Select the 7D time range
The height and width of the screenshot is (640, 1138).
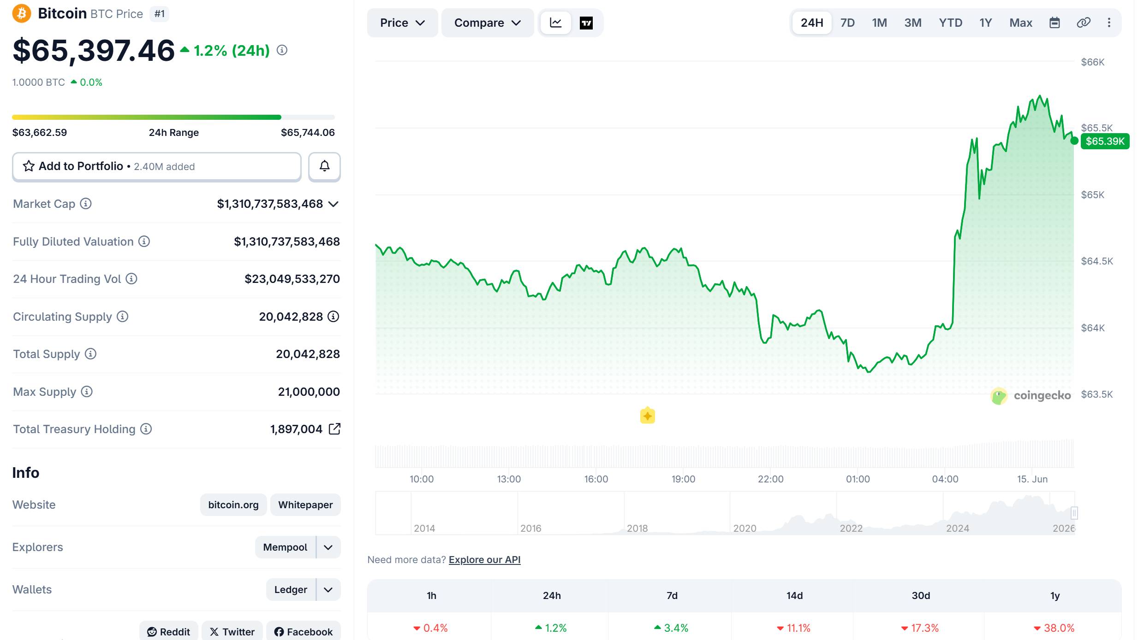click(847, 23)
